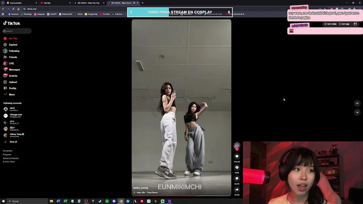Screen dimensions: 363x204
Task: Open the LIVE section
Action: pyautogui.click(x=9, y=63)
